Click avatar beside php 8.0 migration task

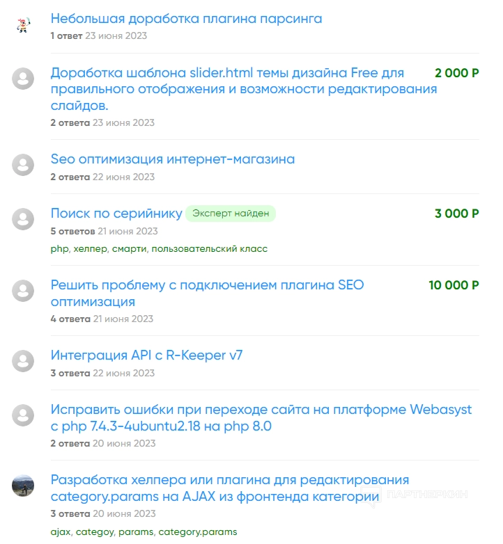point(23,415)
